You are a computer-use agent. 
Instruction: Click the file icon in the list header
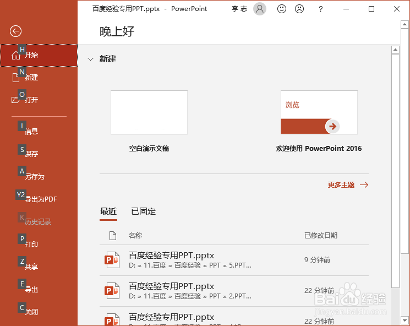coord(113,236)
